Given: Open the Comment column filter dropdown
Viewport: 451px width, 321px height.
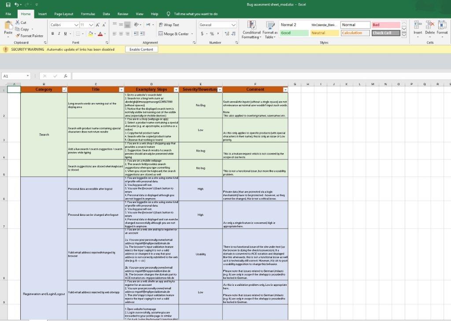Looking at the screenshot, I should tap(285, 90).
